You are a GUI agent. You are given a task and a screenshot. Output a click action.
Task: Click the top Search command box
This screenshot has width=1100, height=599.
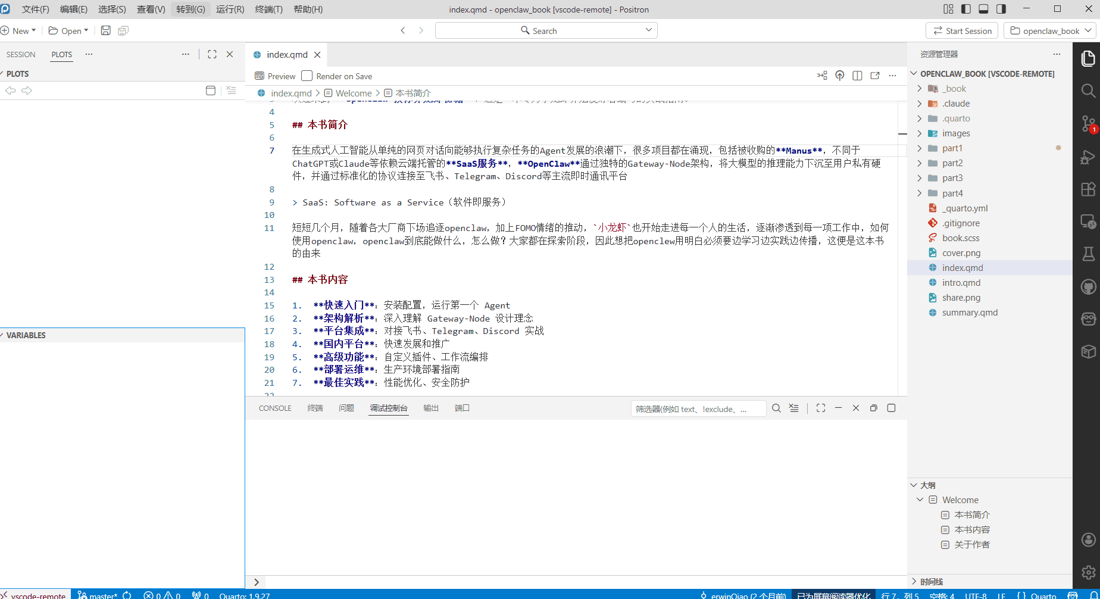[546, 30]
